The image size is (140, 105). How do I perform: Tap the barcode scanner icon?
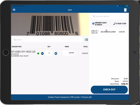tap(86, 40)
